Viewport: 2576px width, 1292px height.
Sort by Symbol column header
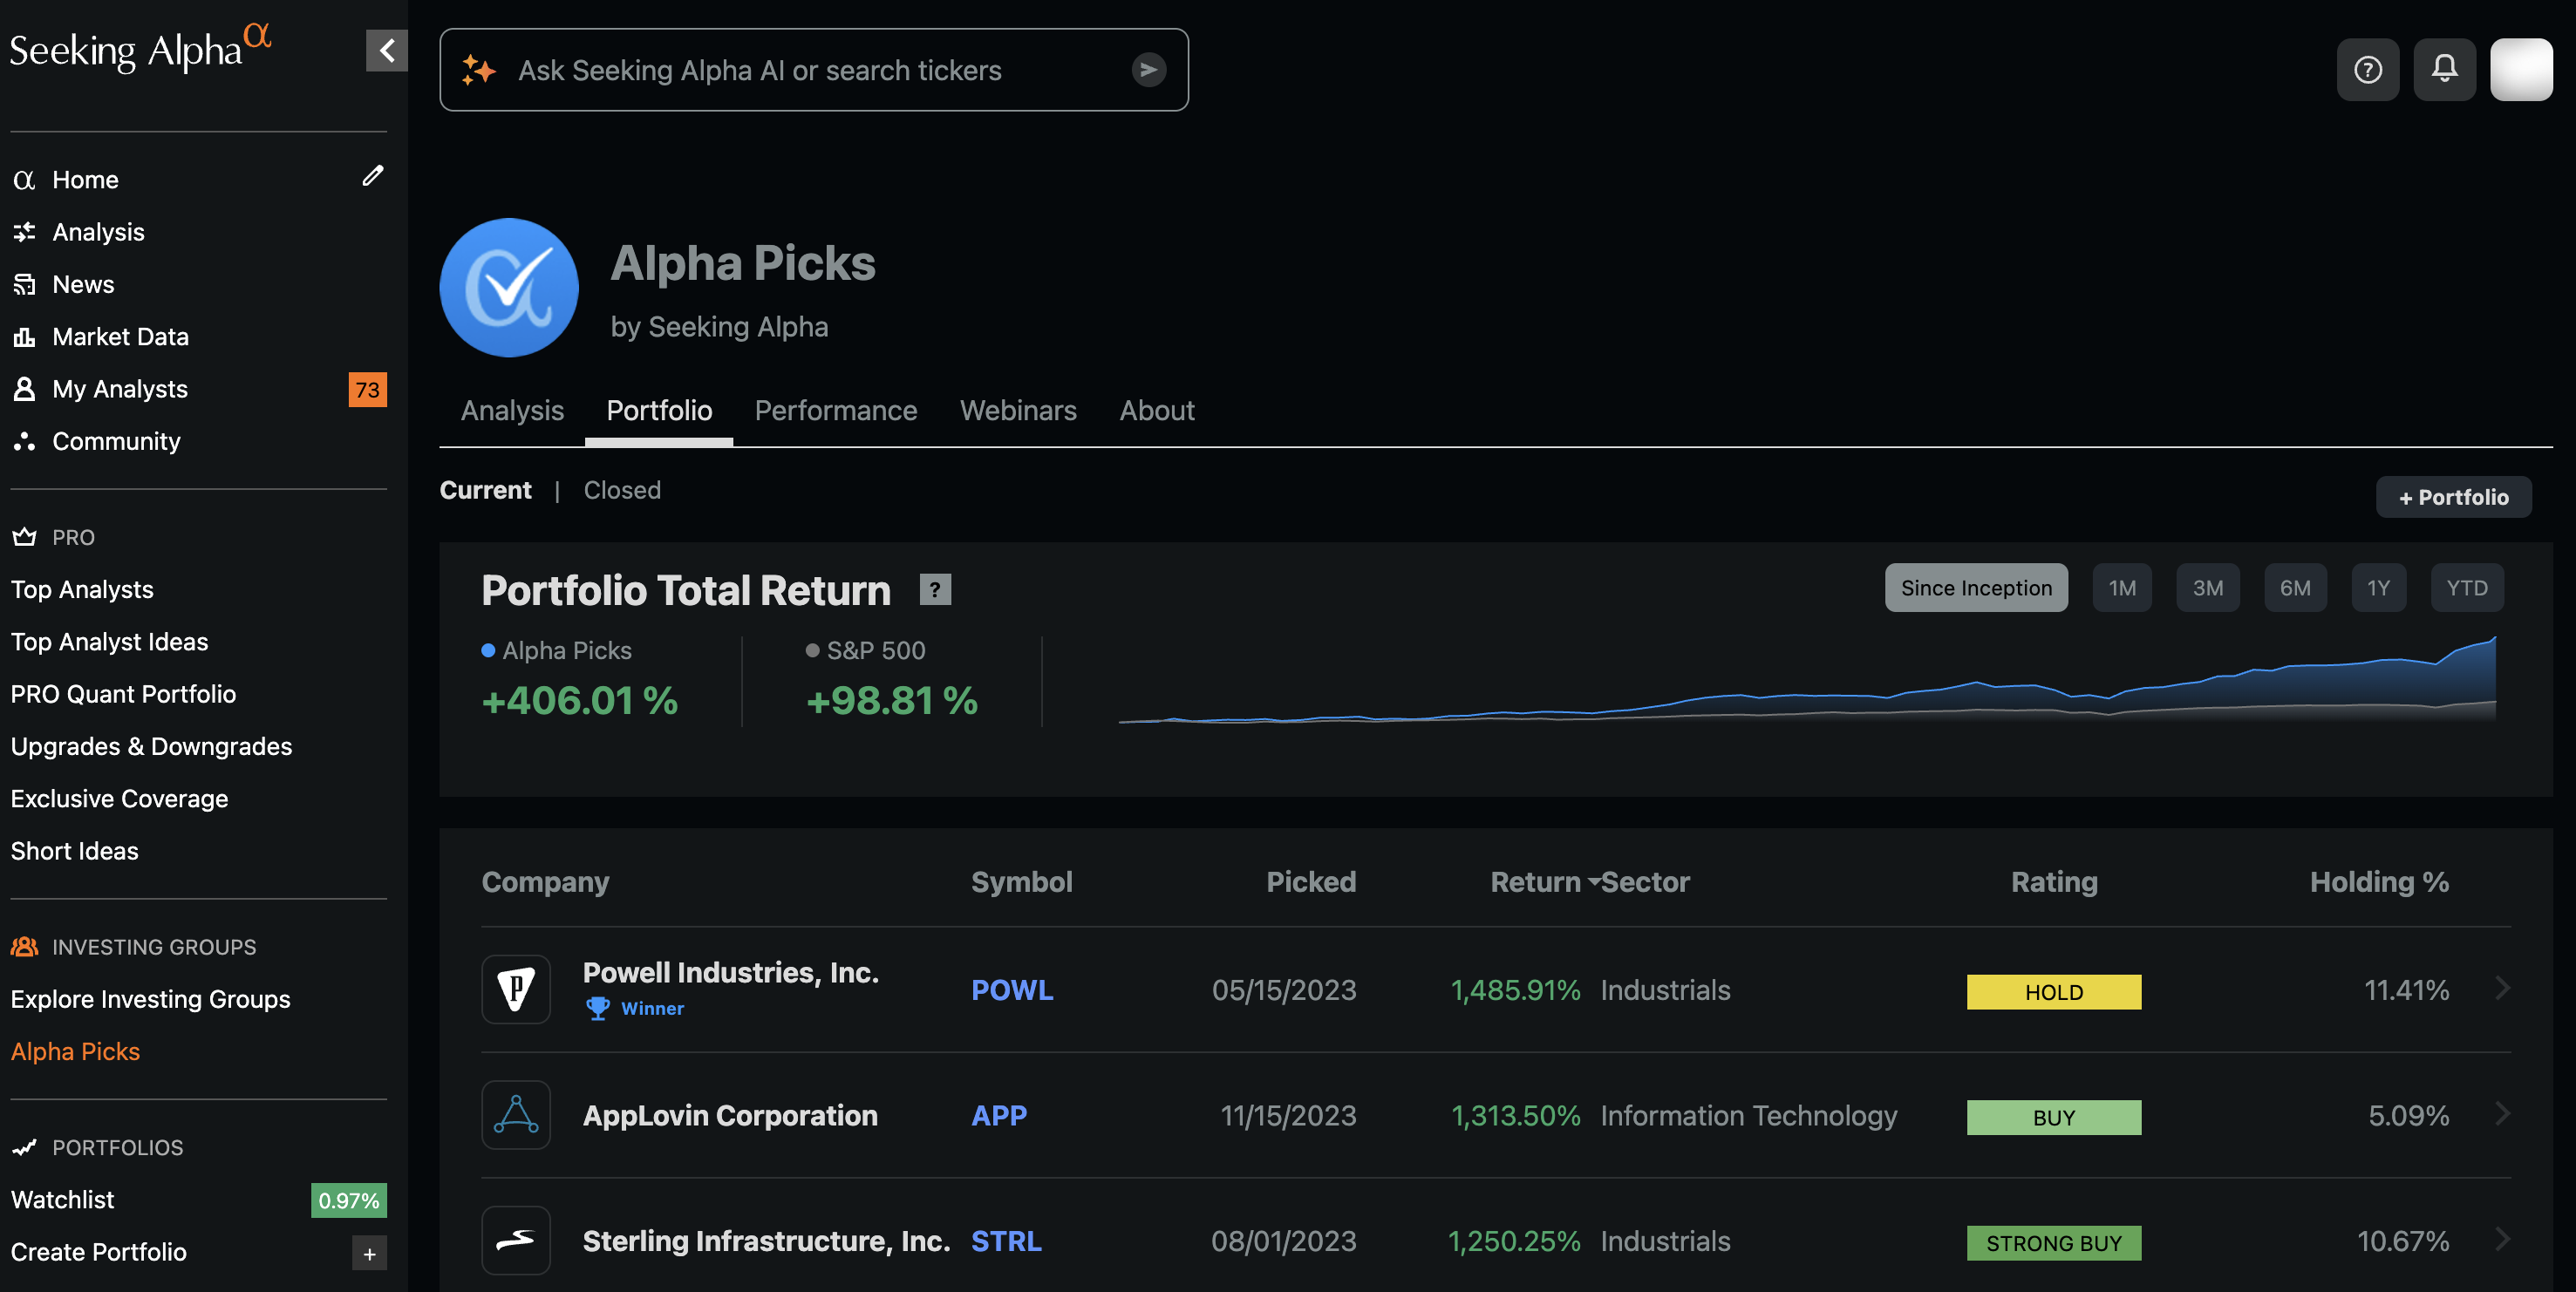point(1021,882)
